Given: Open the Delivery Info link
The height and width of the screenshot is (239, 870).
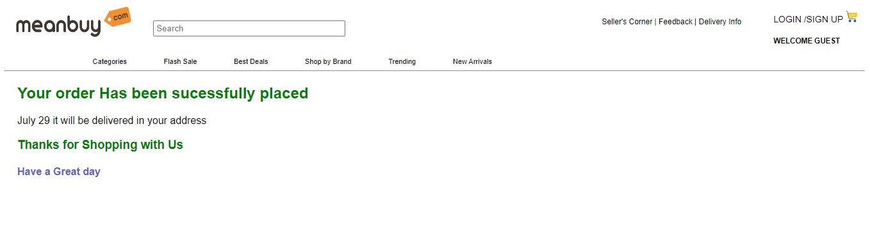Looking at the screenshot, I should pyautogui.click(x=720, y=22).
